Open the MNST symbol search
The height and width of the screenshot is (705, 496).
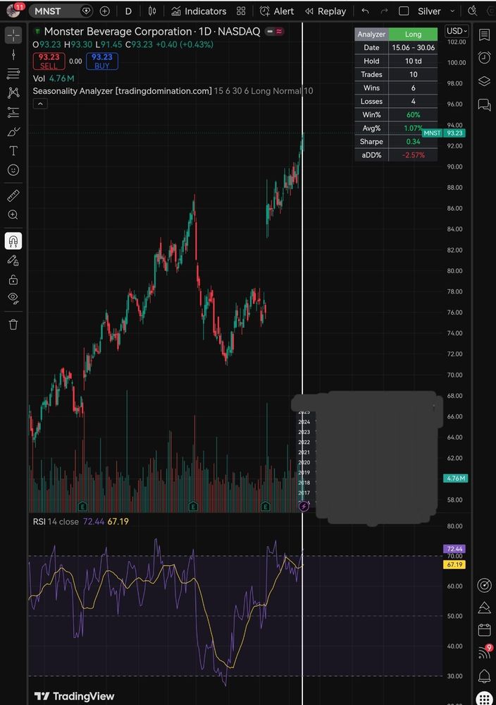tap(48, 11)
